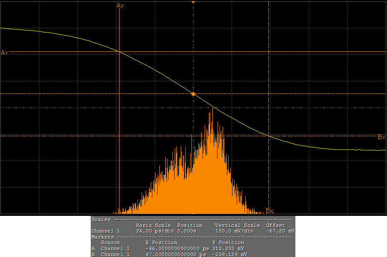Click the Ax marker label at top
This screenshot has height=257, width=387.
tap(120, 6)
